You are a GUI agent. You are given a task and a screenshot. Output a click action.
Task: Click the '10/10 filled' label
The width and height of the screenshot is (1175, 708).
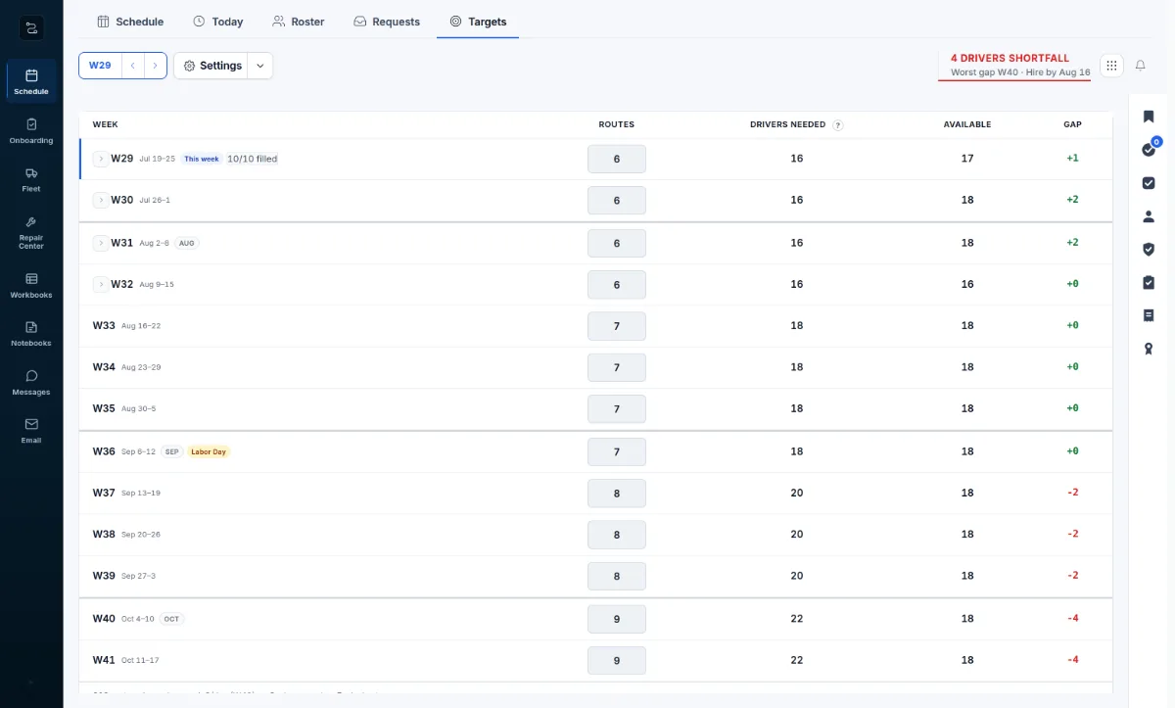point(253,159)
